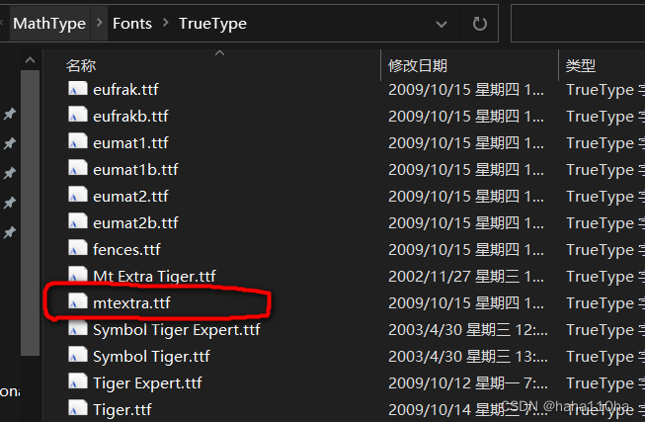Expand the chevron after MathType in breadcrumb
645x422 pixels.
99,23
